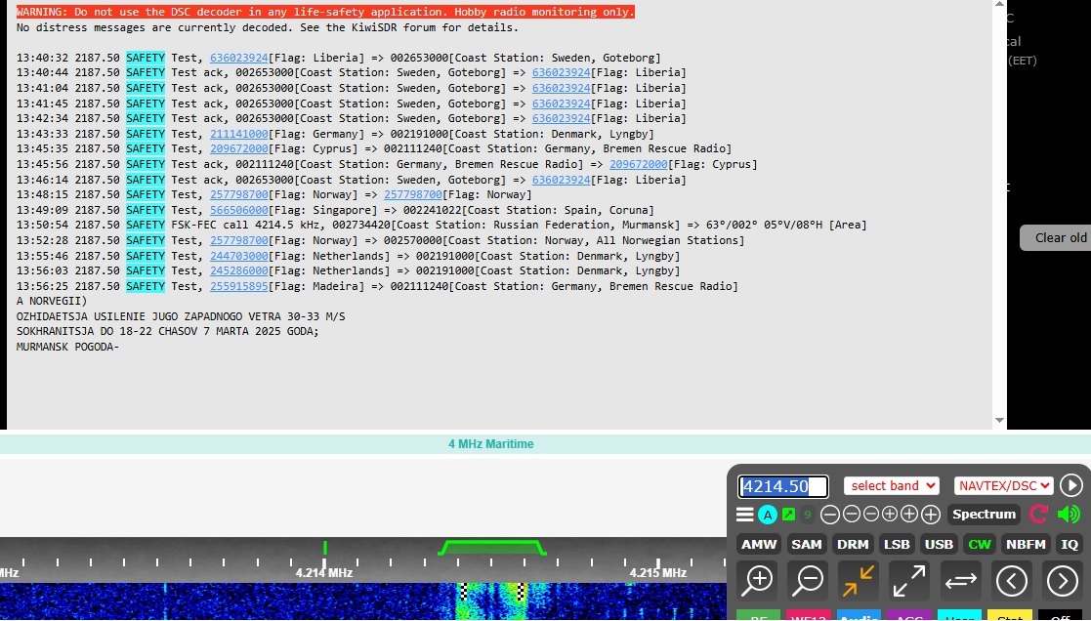
Task: Click the zoom in magnifier icon
Action: point(758,580)
